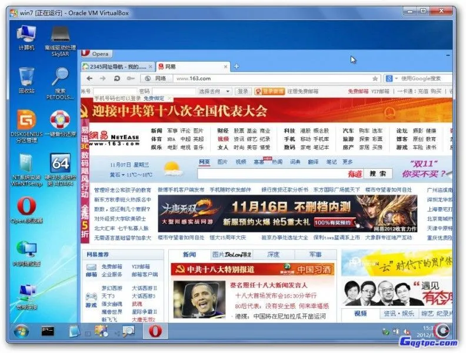This screenshot has height=353, width=466.
Task: Click the 登录 button
Action: [243, 91]
